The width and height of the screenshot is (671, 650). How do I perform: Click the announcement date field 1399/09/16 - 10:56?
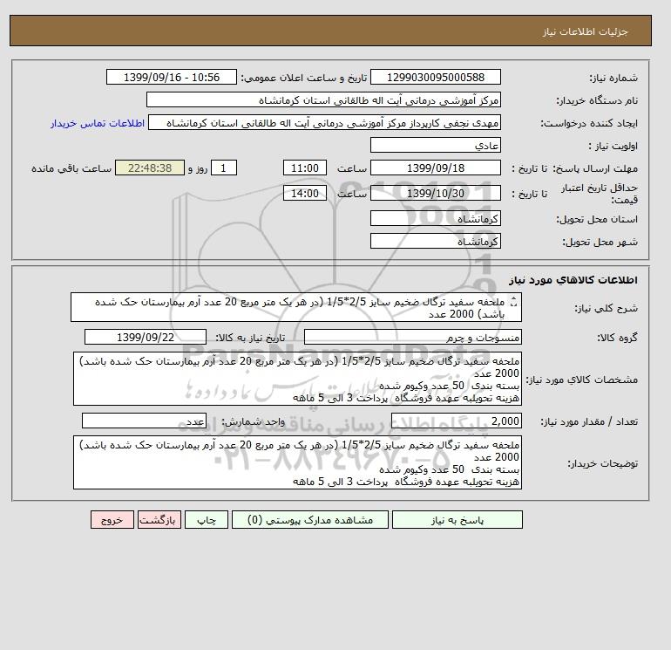coord(171,78)
